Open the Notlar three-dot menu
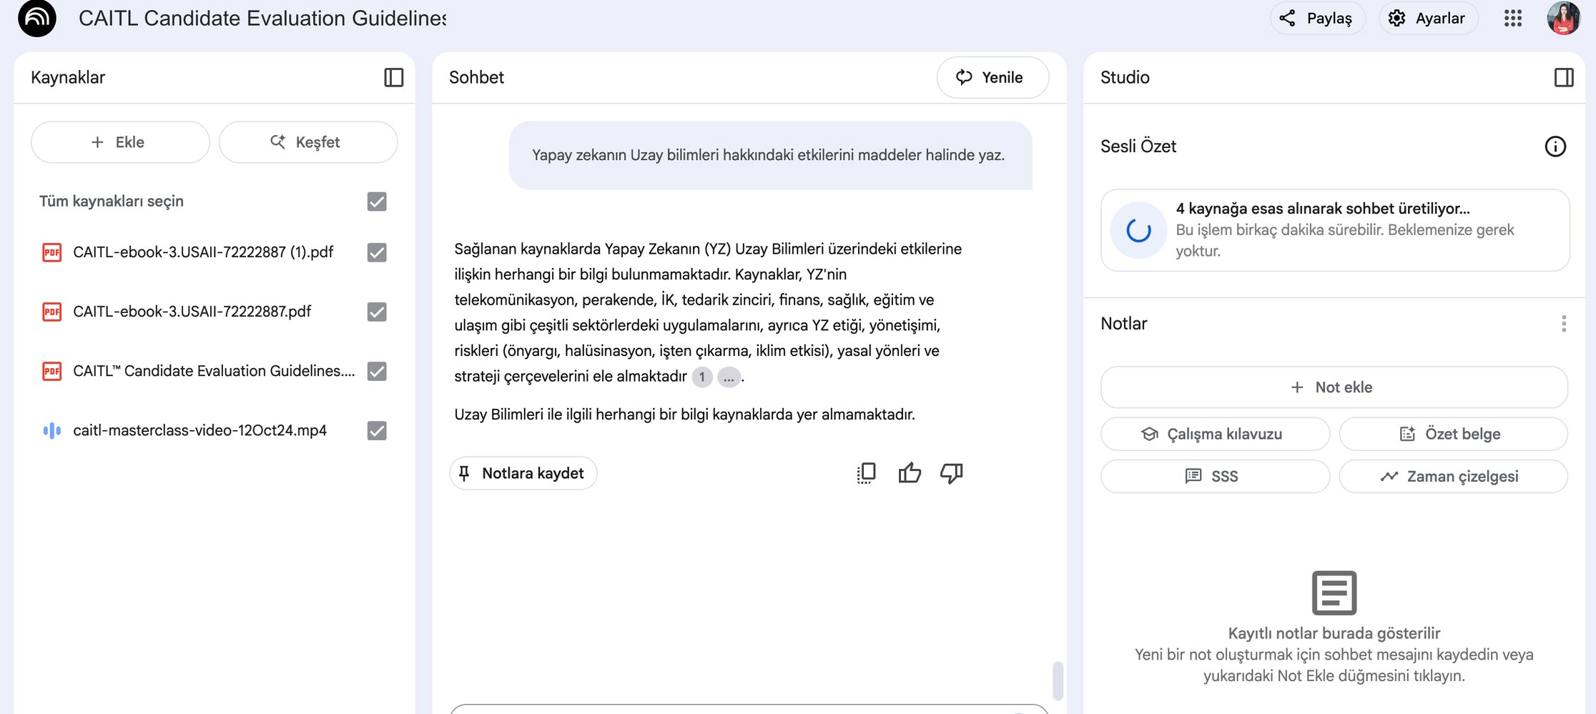The image size is (1596, 714). point(1563,324)
